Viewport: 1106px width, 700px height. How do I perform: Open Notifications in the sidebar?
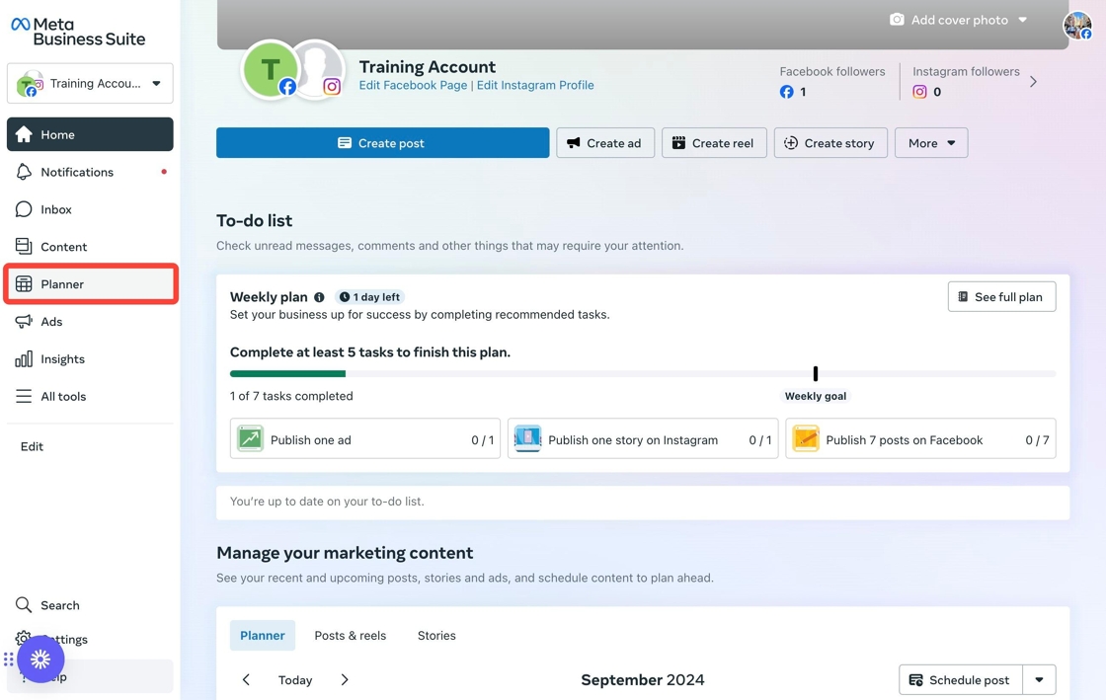[x=90, y=172]
